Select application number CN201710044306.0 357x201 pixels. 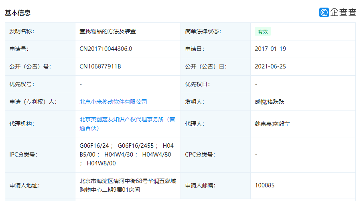point(105,49)
